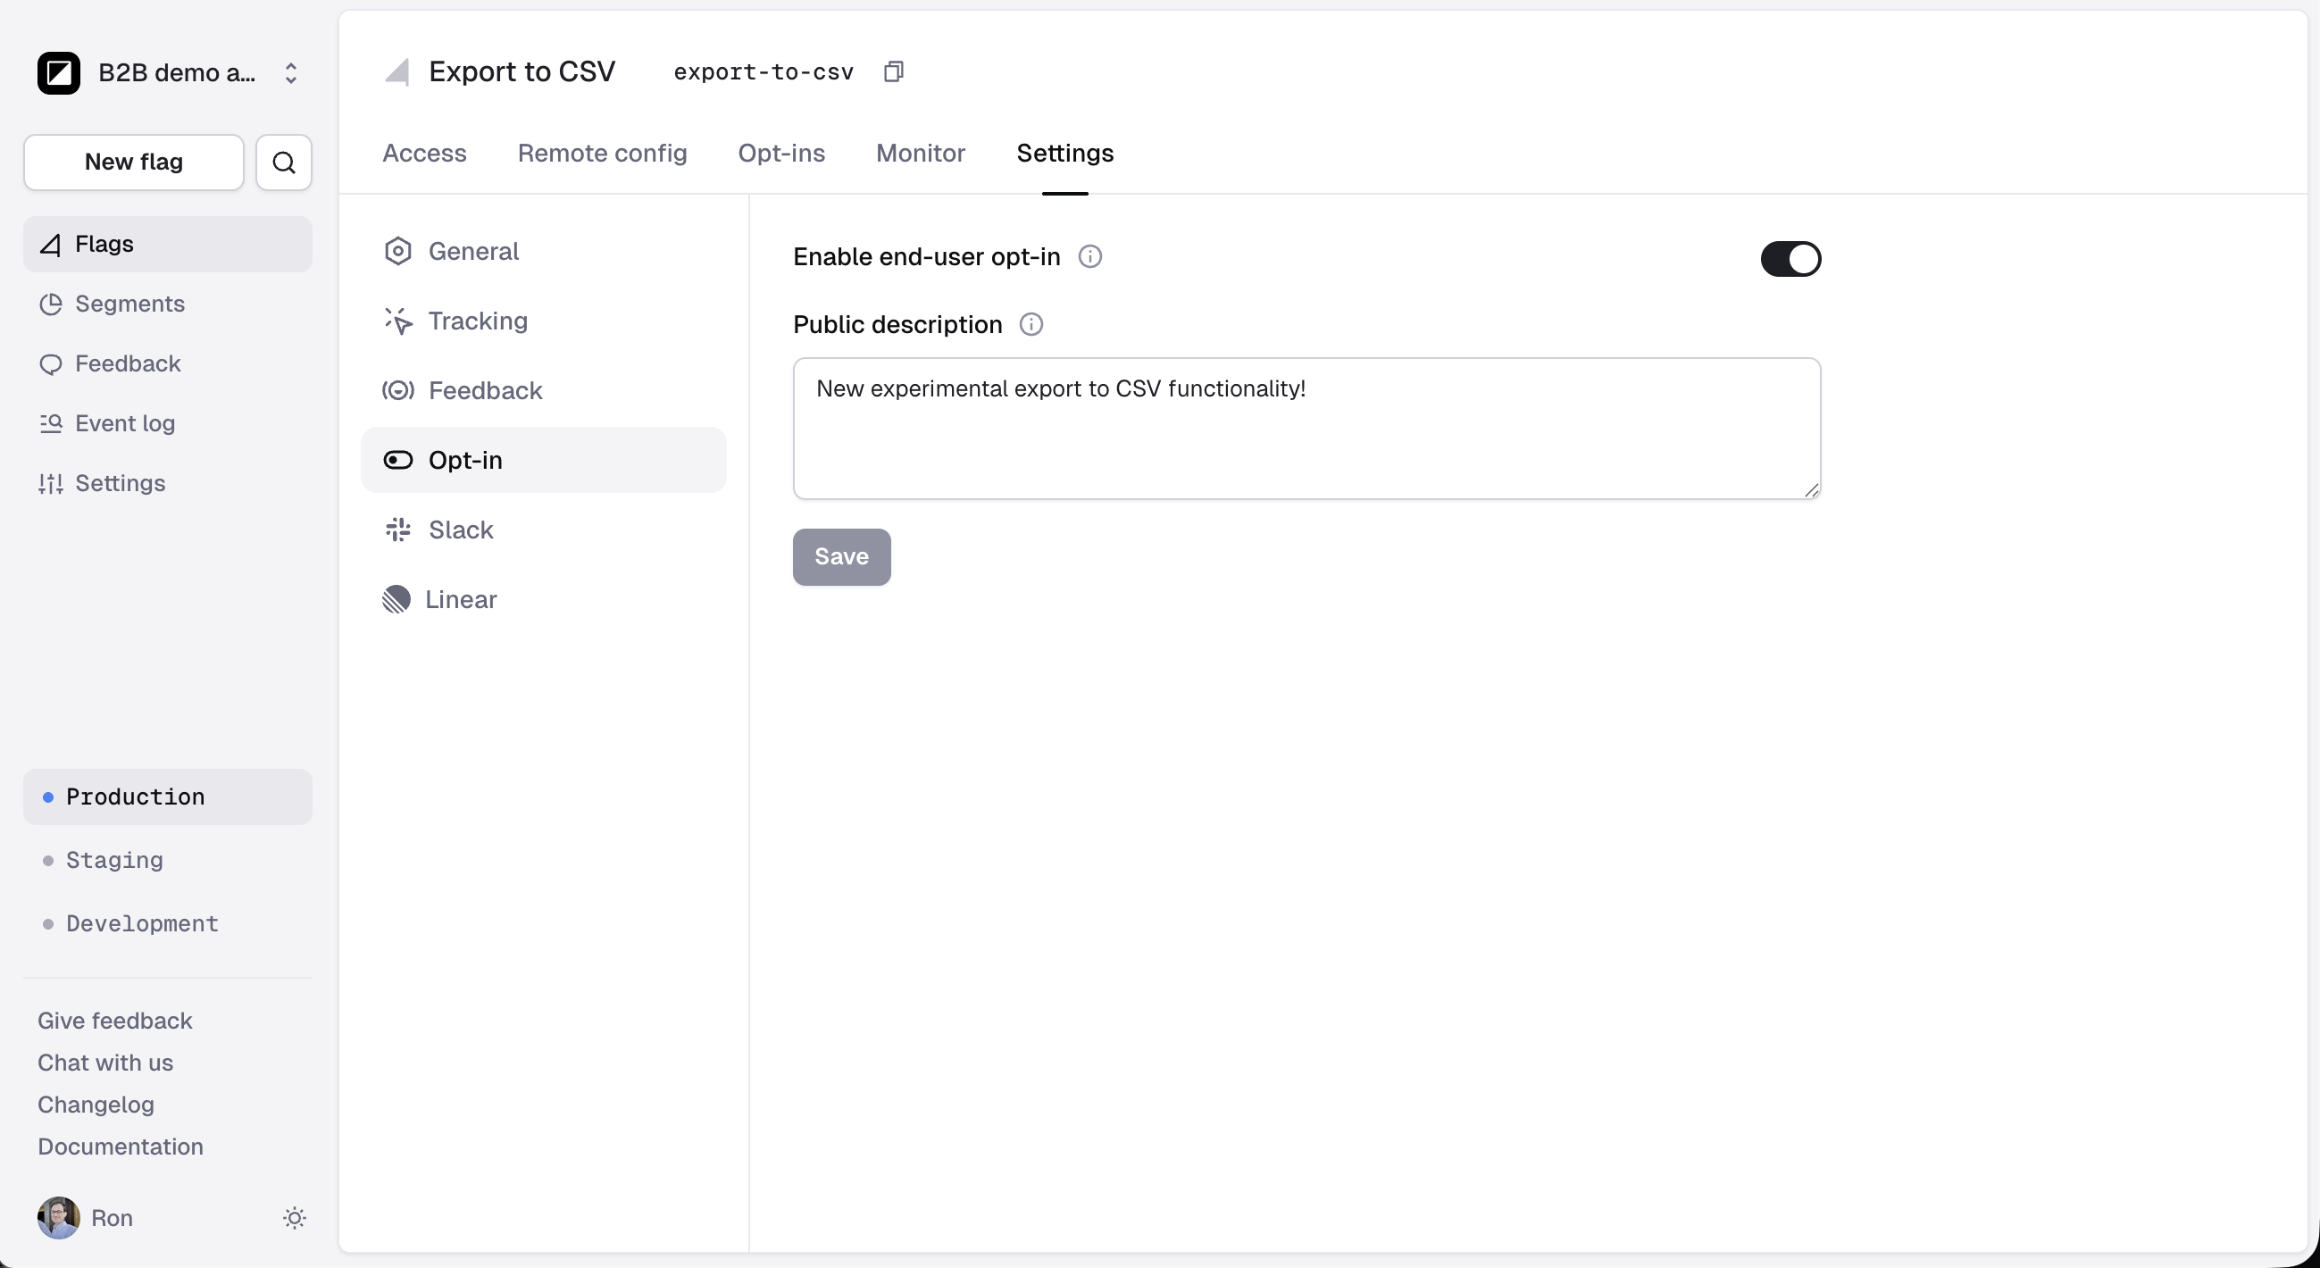Click into the Public description text area

(1306, 429)
